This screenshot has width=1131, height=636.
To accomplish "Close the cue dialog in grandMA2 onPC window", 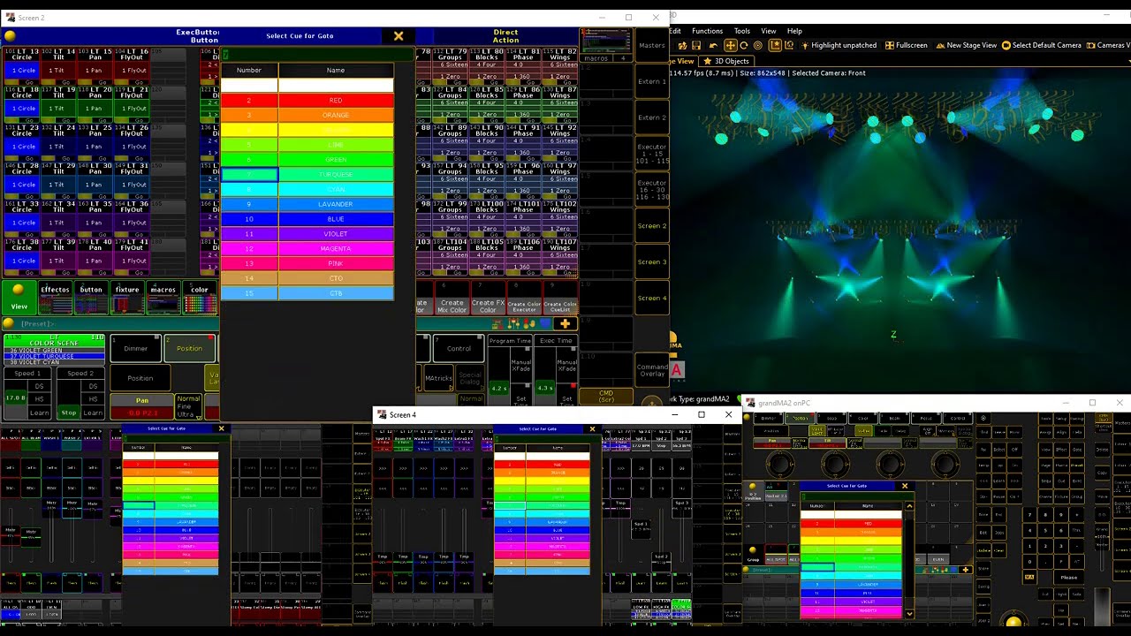I will pos(904,486).
